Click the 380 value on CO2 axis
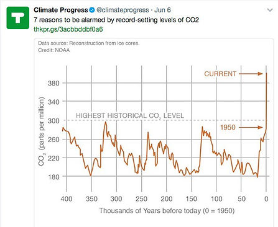 point(53,83)
